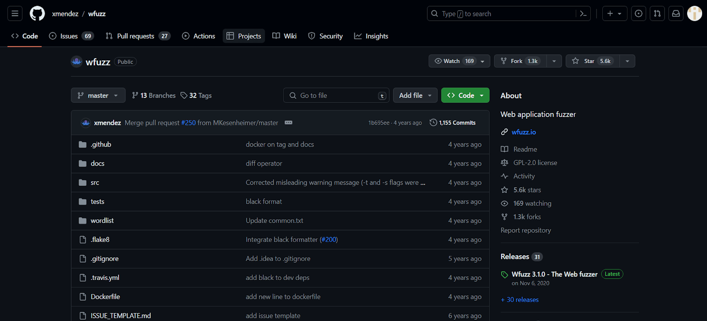Image resolution: width=707 pixels, height=321 pixels.
Task: Open the 'diff operator' commit message
Action: tap(264, 163)
